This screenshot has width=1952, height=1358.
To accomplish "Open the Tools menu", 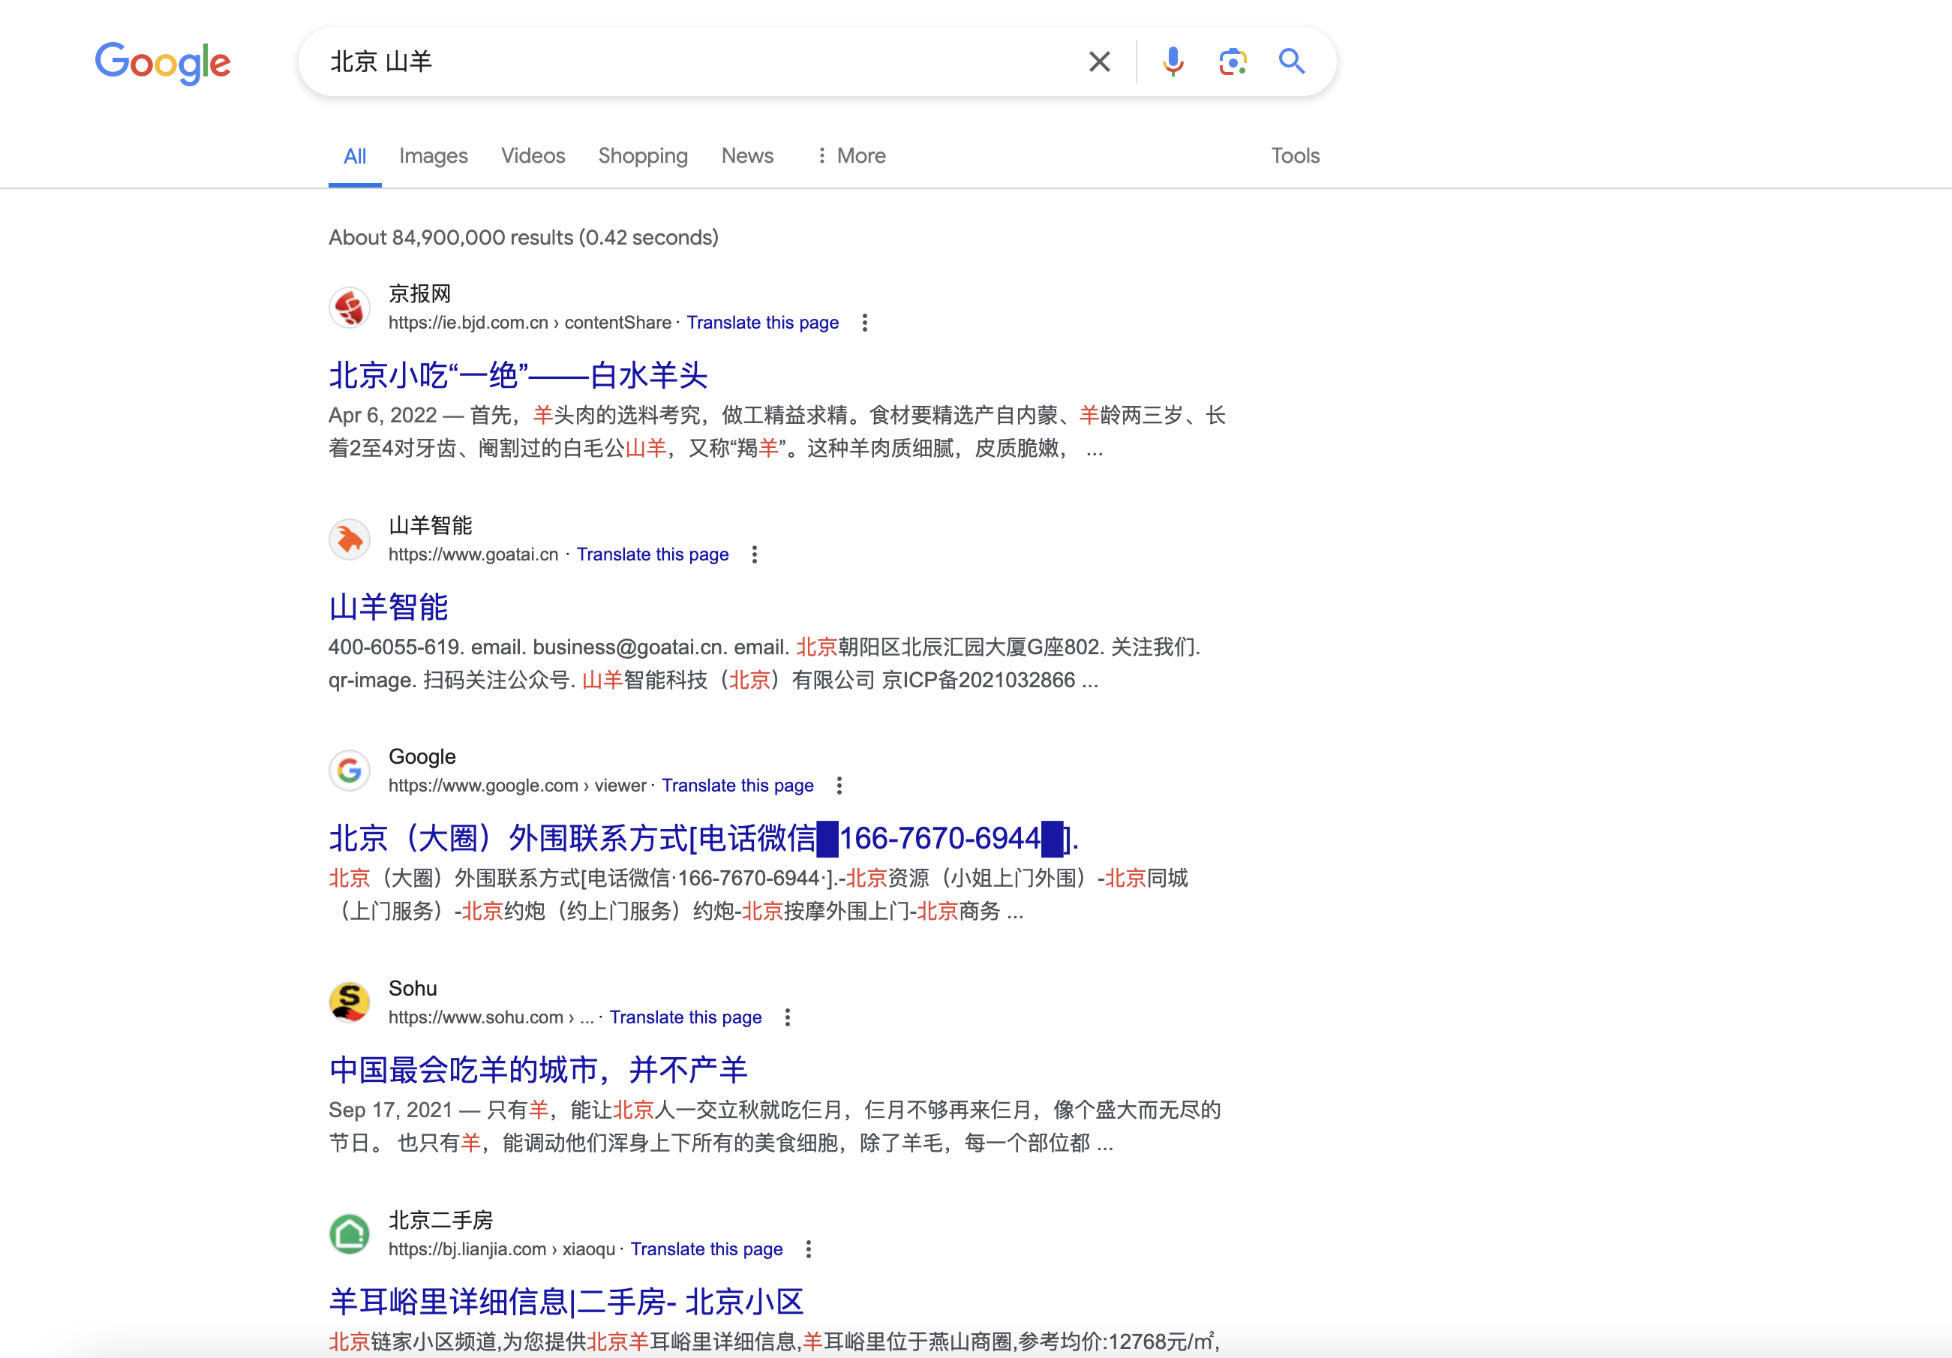I will pyautogui.click(x=1295, y=155).
